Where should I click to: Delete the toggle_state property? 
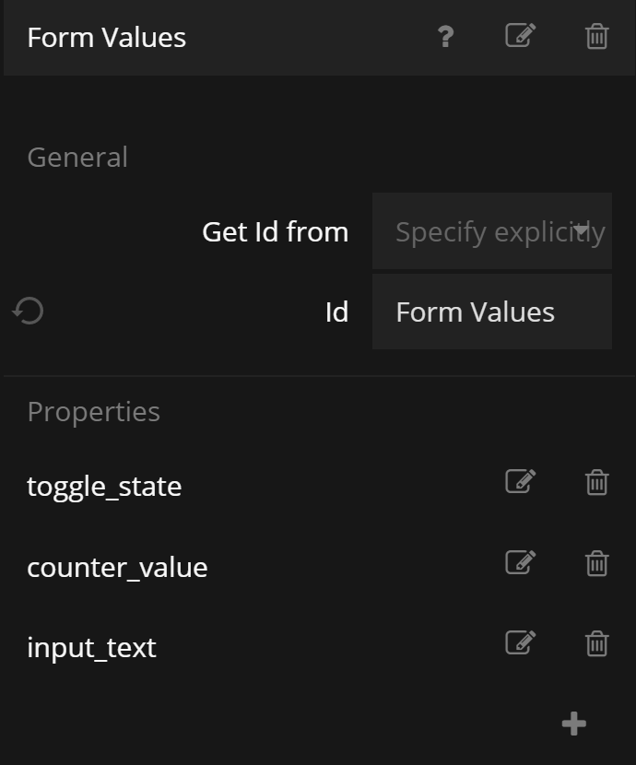pyautogui.click(x=597, y=482)
